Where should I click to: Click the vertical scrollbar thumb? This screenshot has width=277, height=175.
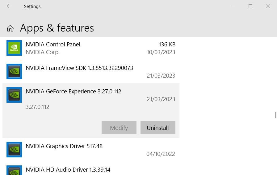276,115
